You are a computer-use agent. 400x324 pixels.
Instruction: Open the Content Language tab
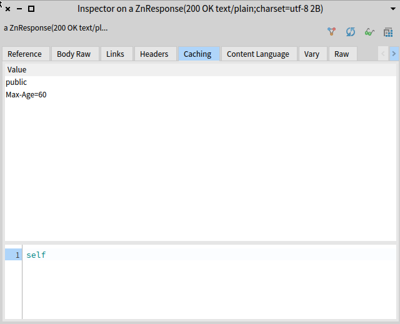coord(258,54)
